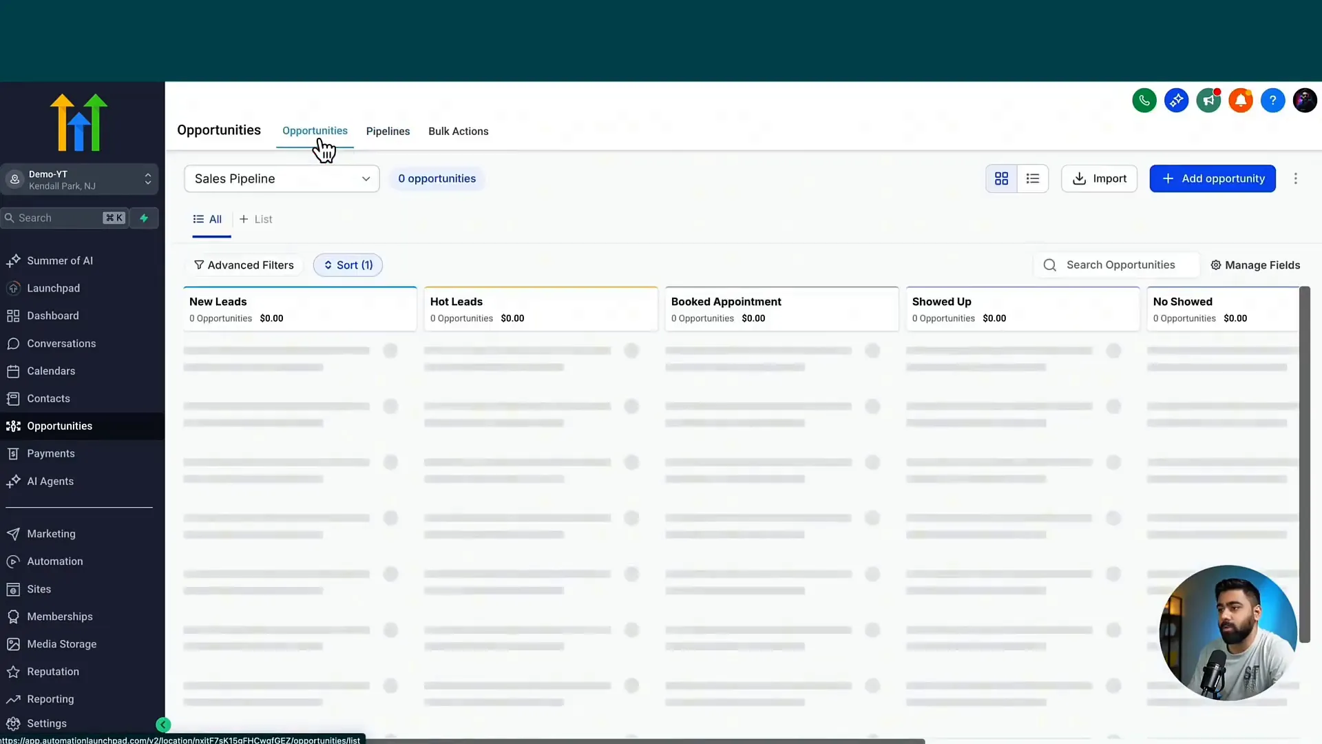Open the user profile avatar

point(1305,101)
